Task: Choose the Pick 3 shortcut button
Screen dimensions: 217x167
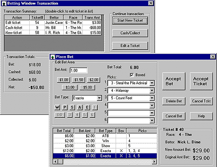Action: (70, 115)
